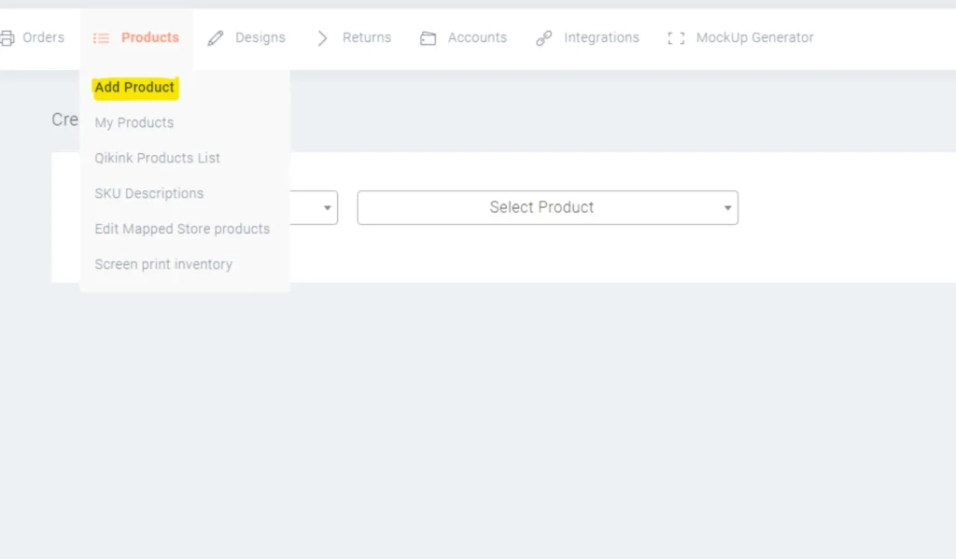Navigate to the Returns section
956x559 pixels.
click(x=366, y=37)
